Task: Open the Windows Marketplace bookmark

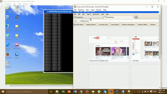Action: pos(127,25)
